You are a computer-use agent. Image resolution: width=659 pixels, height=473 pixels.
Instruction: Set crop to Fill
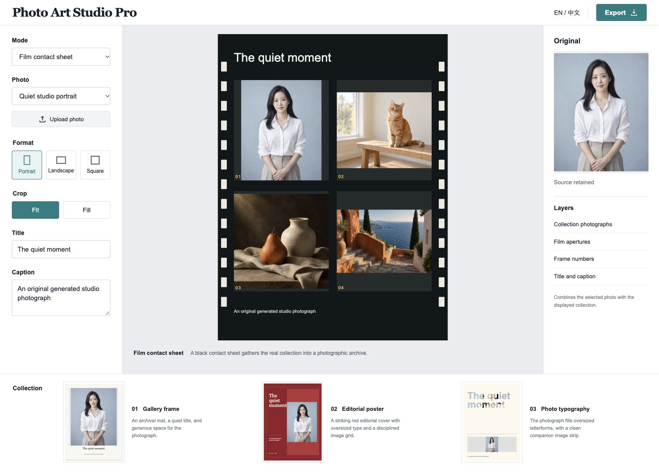[87, 210]
